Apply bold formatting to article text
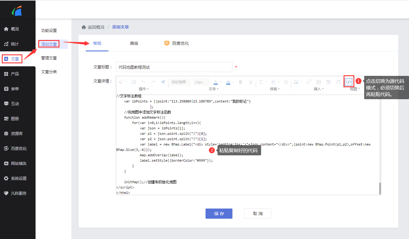Viewport: 409px width, 239px height. [240, 82]
